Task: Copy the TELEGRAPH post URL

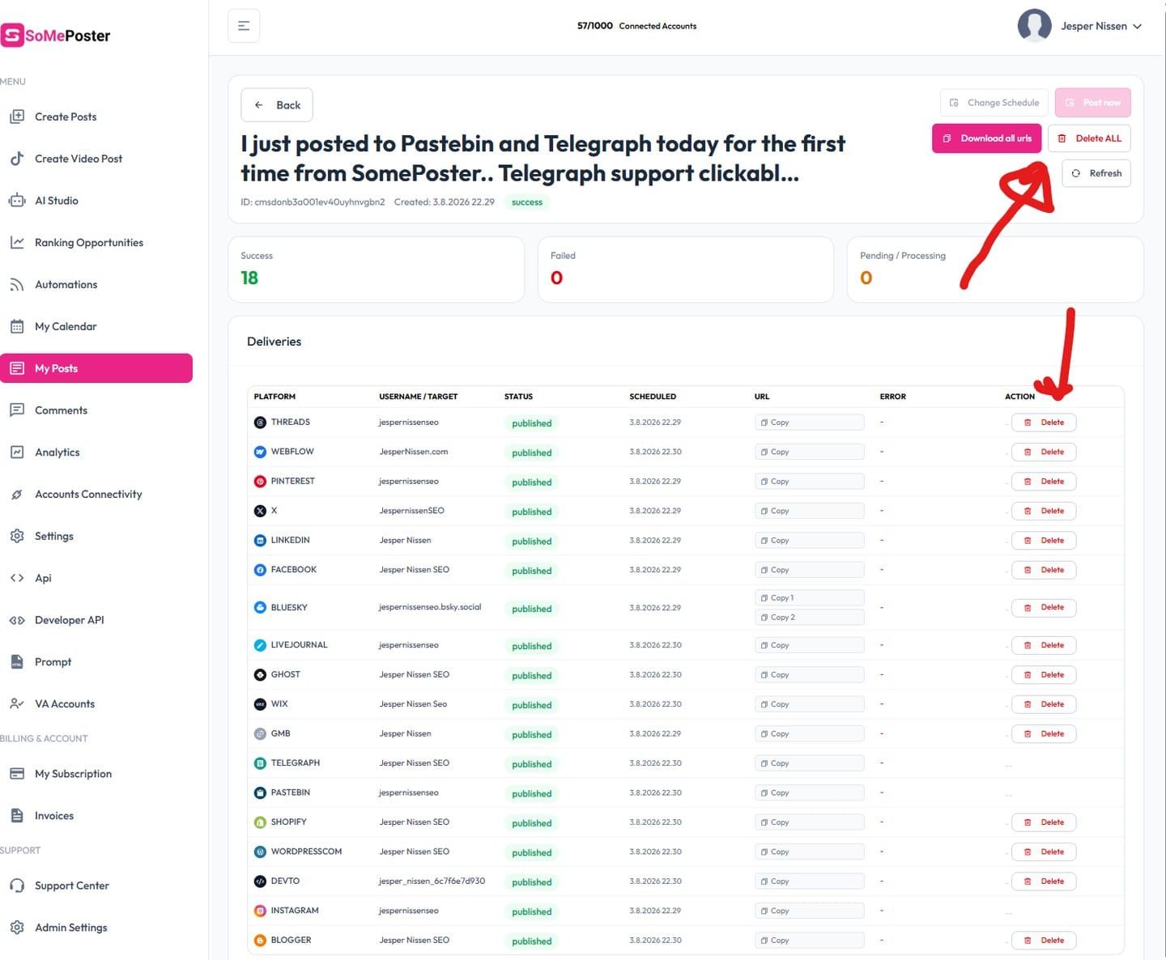Action: (x=809, y=763)
